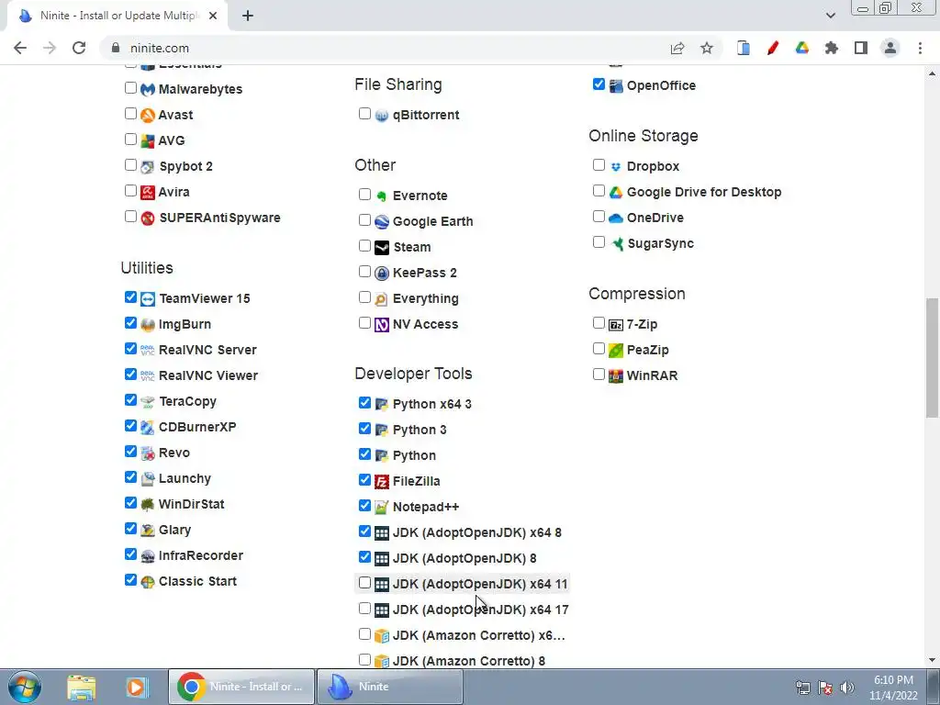Bookmark this page with the star icon
The image size is (940, 705).
click(x=707, y=48)
